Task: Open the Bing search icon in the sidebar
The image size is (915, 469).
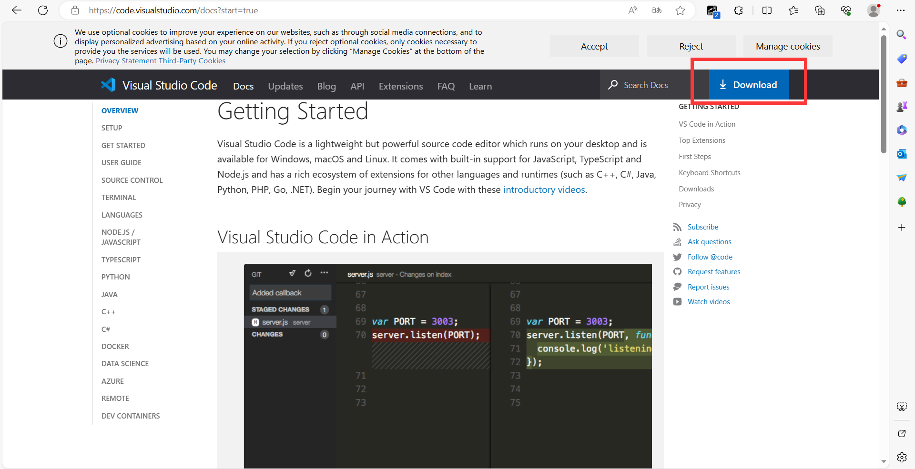Action: [x=902, y=34]
